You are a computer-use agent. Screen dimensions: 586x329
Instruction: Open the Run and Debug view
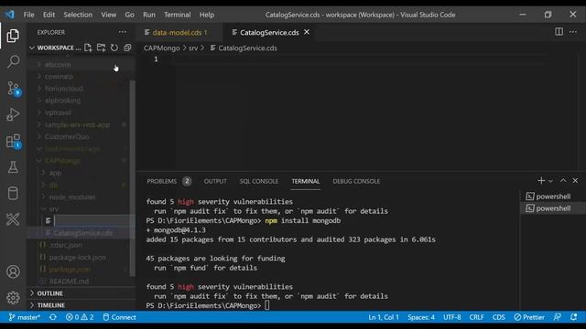pyautogui.click(x=13, y=115)
